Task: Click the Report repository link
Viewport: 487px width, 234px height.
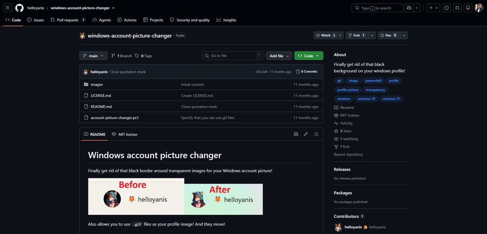Action: point(348,154)
